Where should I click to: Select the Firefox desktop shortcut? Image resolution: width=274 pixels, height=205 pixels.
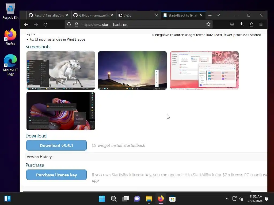pyautogui.click(x=10, y=37)
